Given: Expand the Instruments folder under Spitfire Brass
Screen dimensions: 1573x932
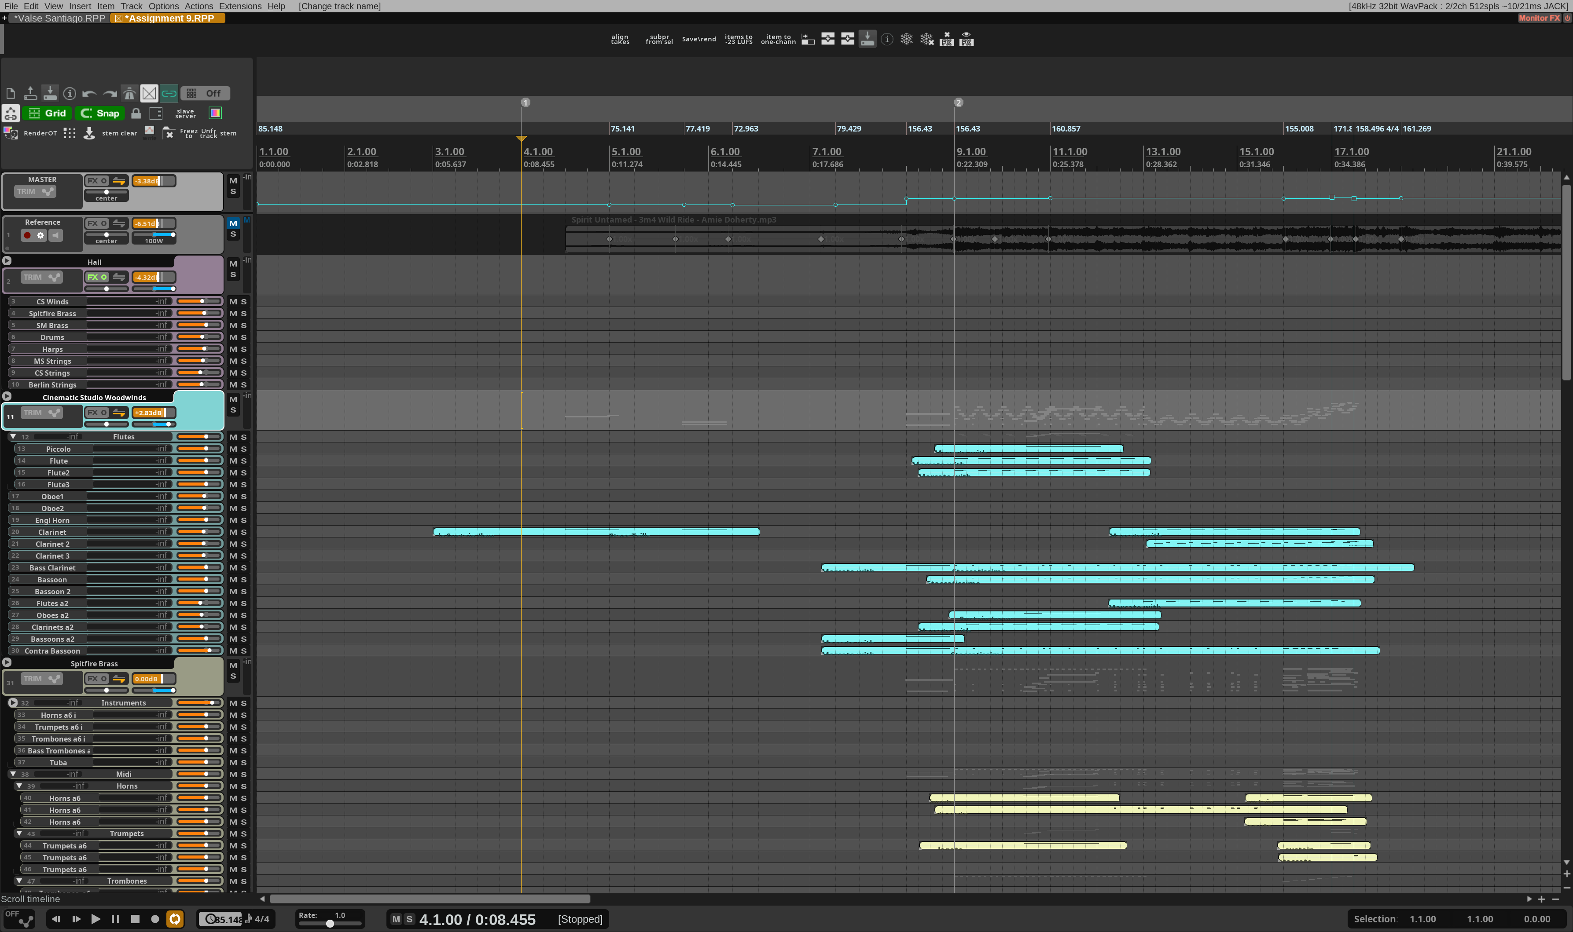Looking at the screenshot, I should pos(13,703).
